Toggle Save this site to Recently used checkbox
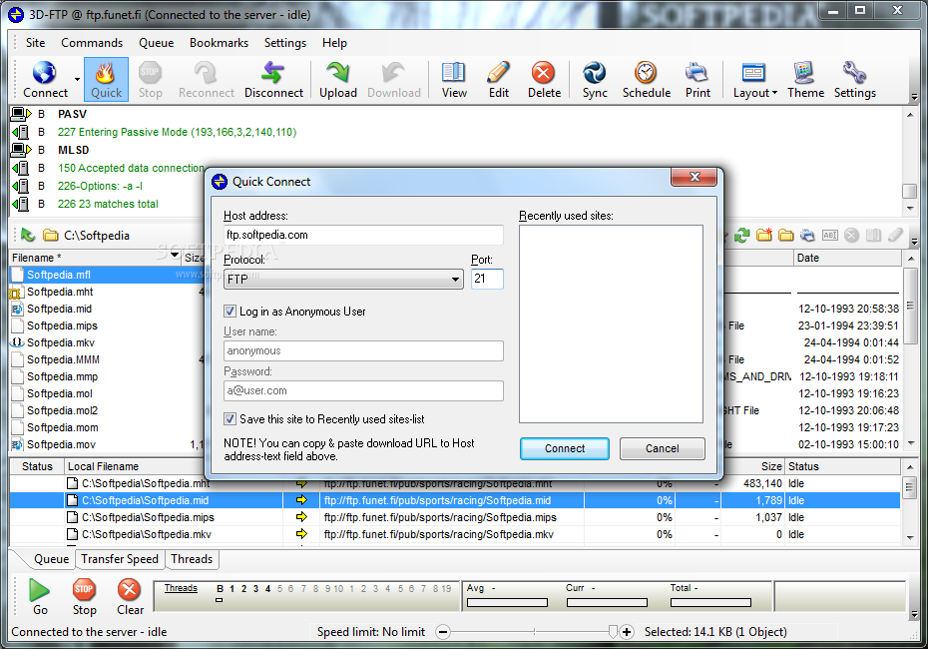This screenshot has height=649, width=928. (230, 418)
